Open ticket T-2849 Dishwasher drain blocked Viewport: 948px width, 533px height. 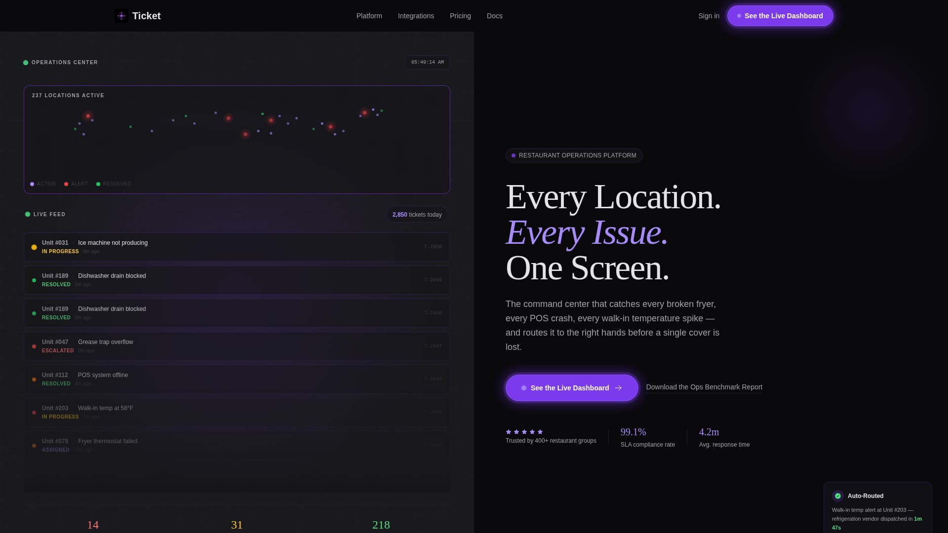(237, 280)
